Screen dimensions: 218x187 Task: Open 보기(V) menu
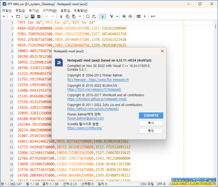[34, 11]
